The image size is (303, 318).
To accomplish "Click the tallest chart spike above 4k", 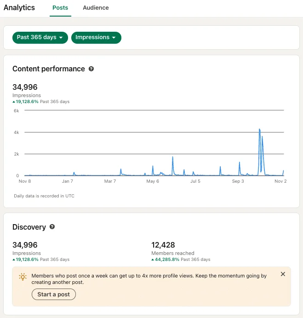I will pyautogui.click(x=259, y=130).
